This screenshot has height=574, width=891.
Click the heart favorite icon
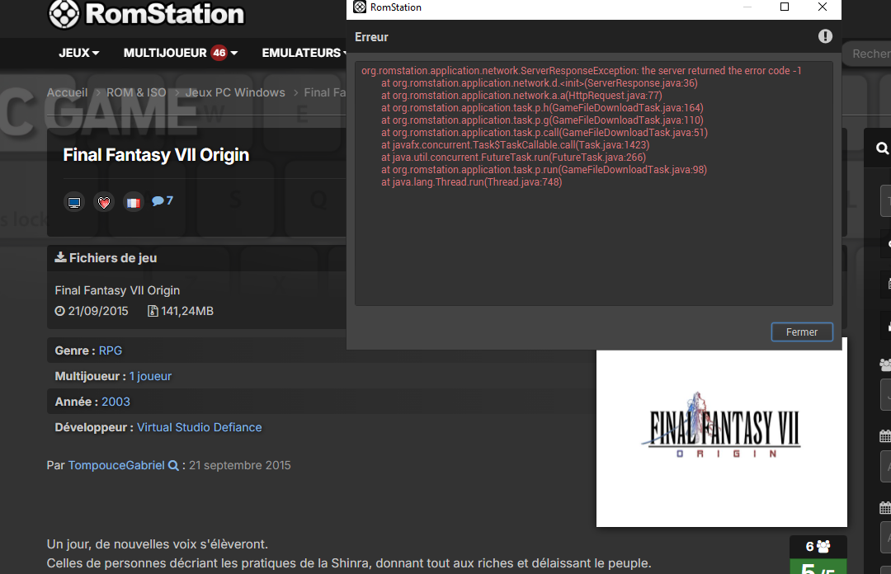pos(103,202)
